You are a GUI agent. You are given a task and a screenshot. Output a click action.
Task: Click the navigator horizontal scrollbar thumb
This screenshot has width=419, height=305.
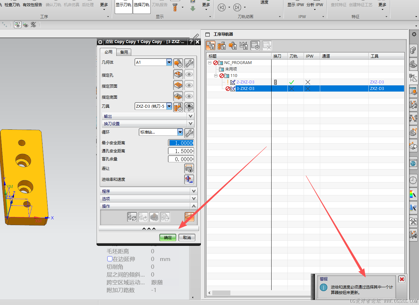(x=221, y=293)
